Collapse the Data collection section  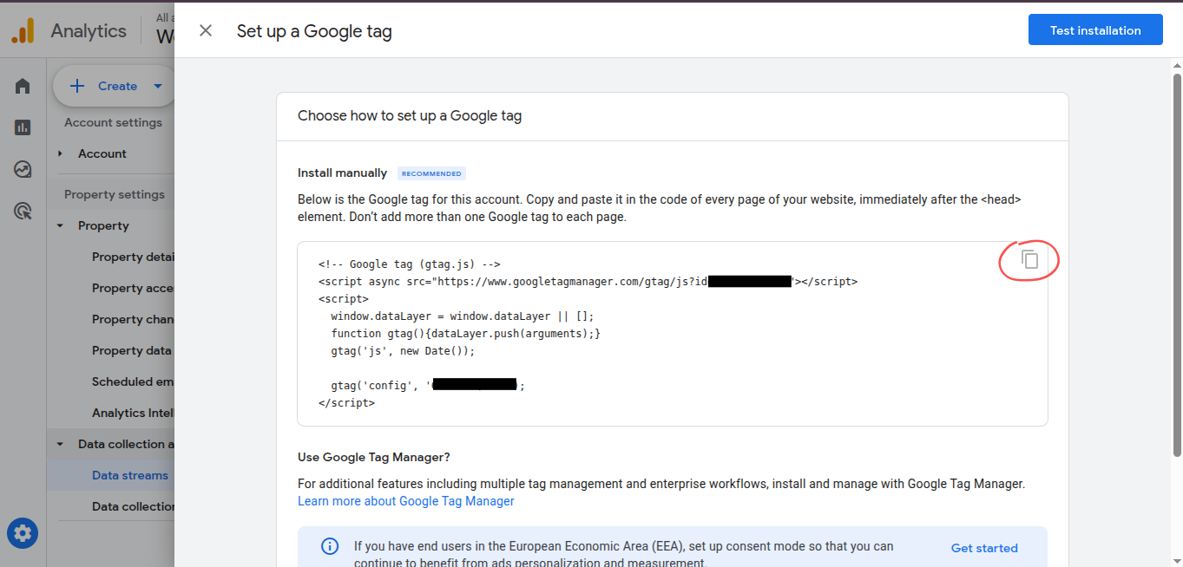tap(60, 444)
